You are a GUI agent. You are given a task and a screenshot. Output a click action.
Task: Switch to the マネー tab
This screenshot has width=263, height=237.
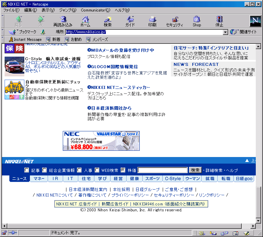click(39, 178)
